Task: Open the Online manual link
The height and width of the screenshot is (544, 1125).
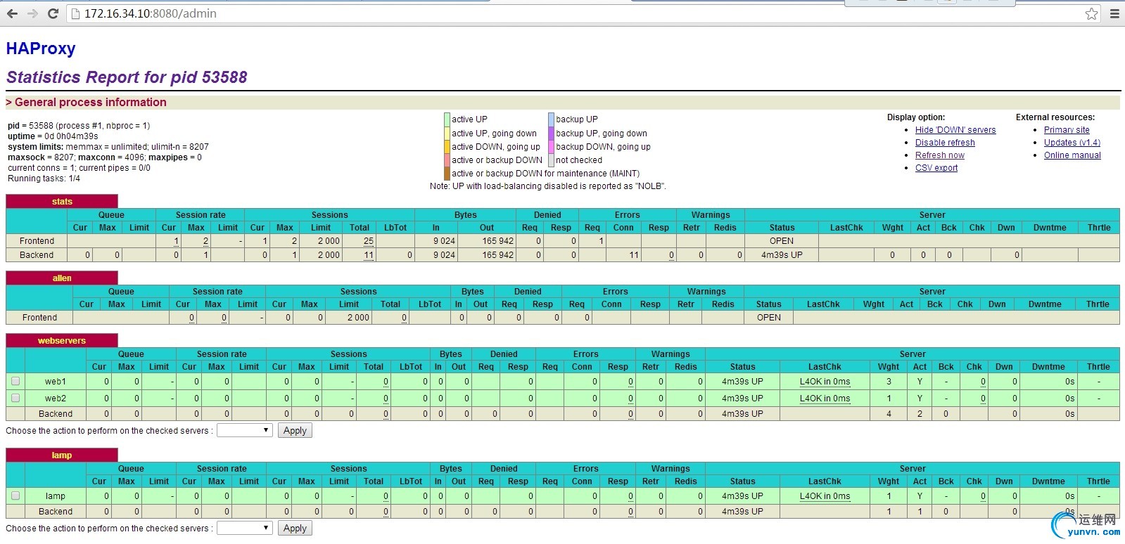Action: [1072, 155]
